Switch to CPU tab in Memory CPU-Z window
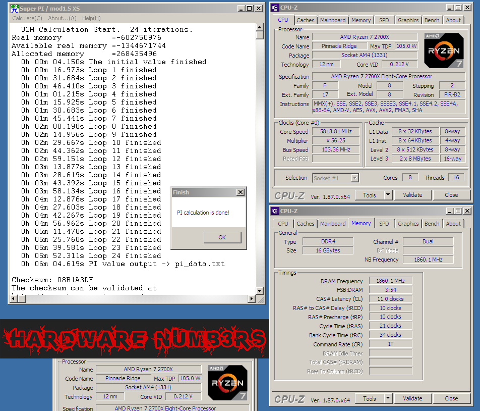This screenshot has width=480, height=411. (x=283, y=224)
